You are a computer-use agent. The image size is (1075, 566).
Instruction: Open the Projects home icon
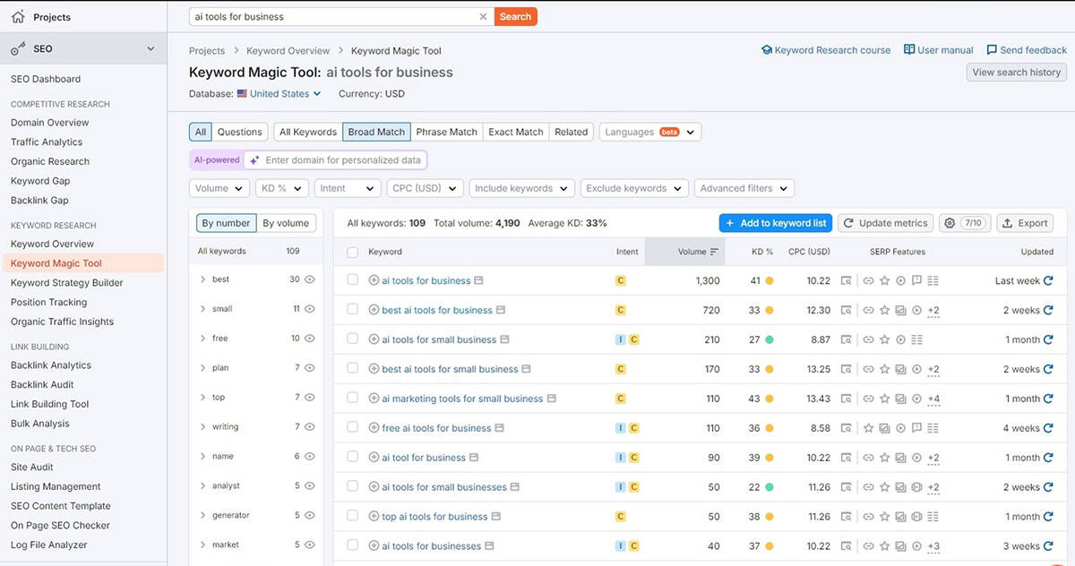tap(18, 17)
